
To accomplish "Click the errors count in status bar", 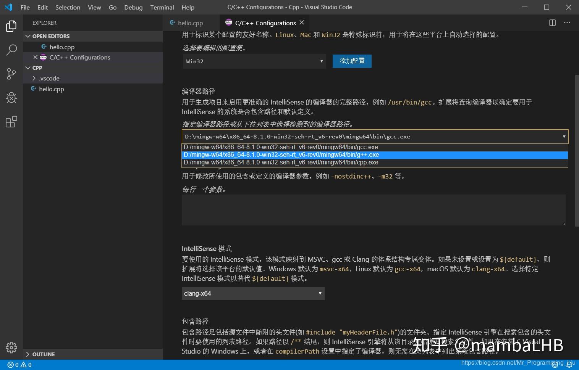I will coord(13,365).
